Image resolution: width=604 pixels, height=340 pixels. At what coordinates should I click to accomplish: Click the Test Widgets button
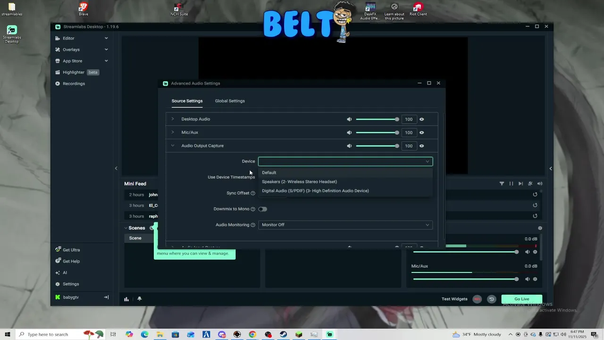tap(454, 299)
